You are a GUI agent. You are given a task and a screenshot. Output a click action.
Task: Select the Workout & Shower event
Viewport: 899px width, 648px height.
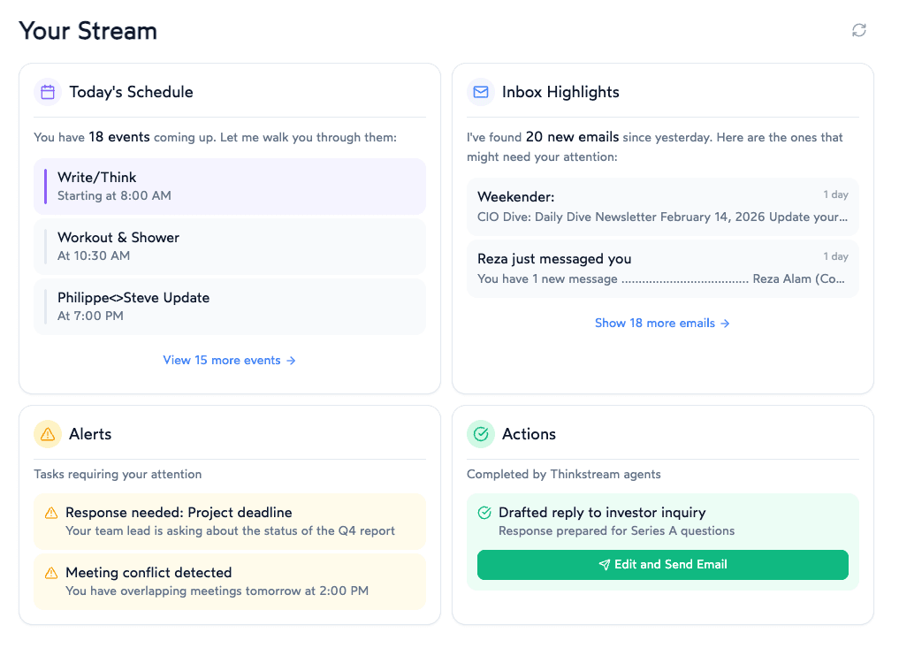click(230, 246)
